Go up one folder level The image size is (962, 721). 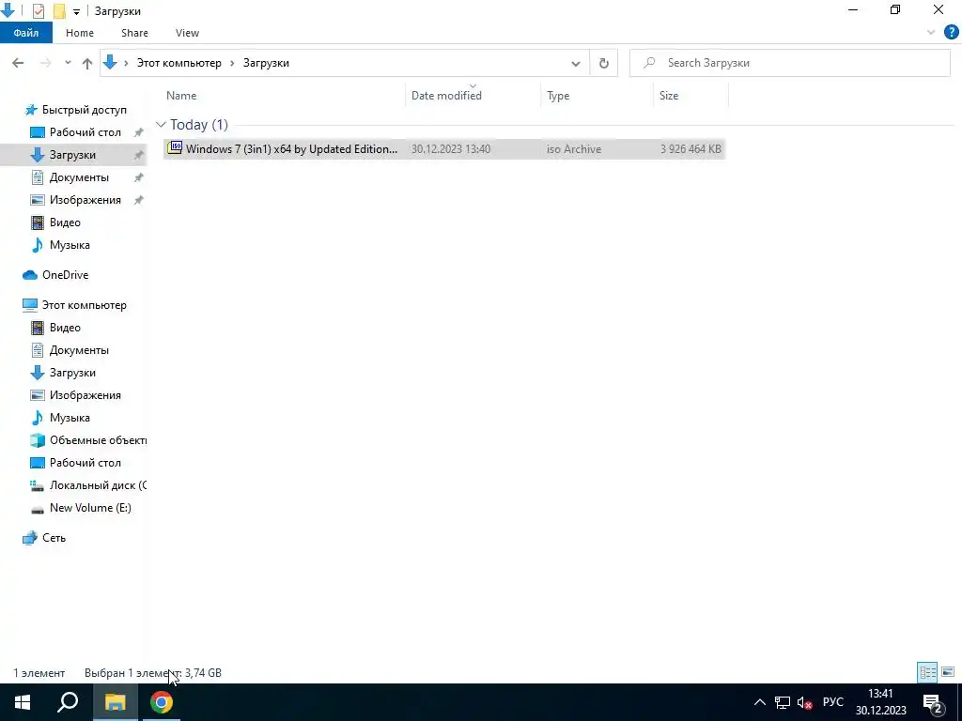coord(87,63)
